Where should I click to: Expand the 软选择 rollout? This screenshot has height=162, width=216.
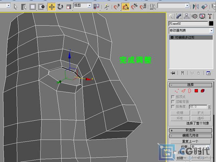(191, 130)
